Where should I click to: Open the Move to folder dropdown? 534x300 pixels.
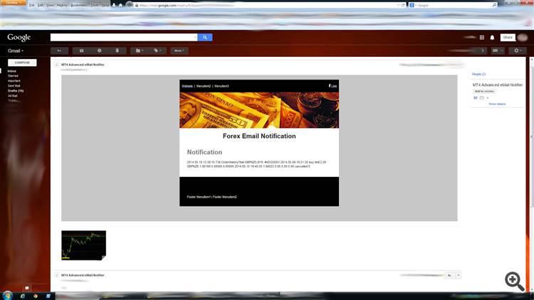coord(138,50)
